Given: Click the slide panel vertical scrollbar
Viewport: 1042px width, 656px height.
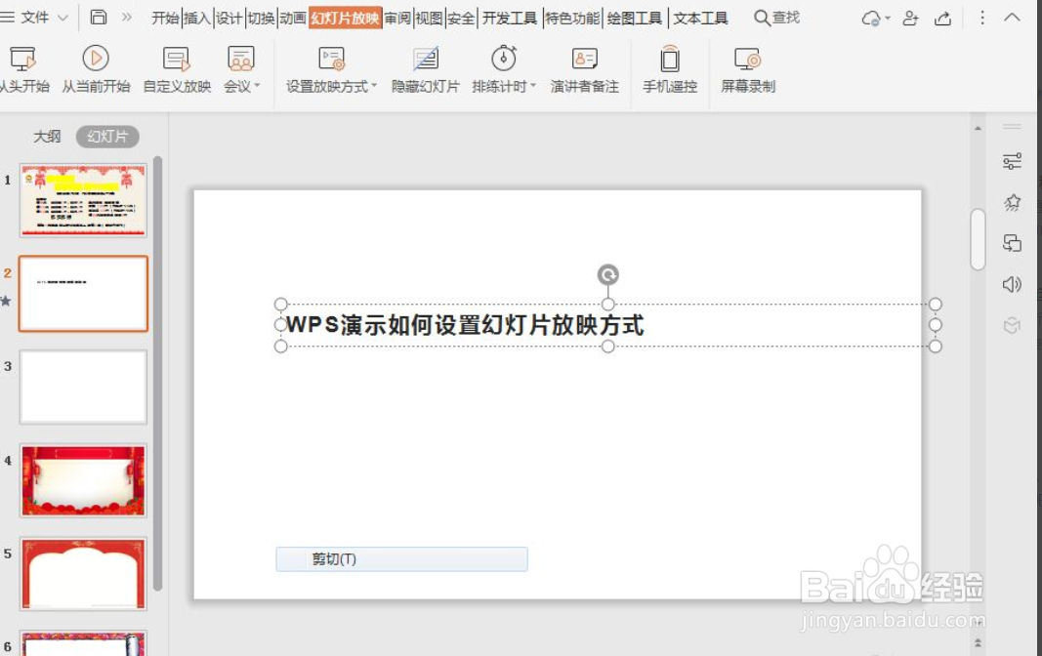Looking at the screenshot, I should coord(157,373).
